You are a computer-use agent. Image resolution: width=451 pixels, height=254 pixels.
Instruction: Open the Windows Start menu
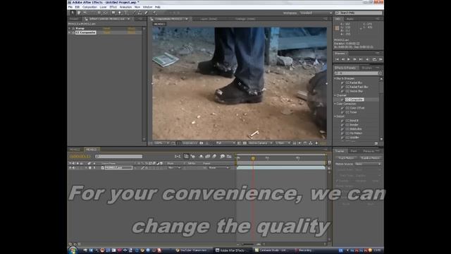pyautogui.click(x=73, y=250)
